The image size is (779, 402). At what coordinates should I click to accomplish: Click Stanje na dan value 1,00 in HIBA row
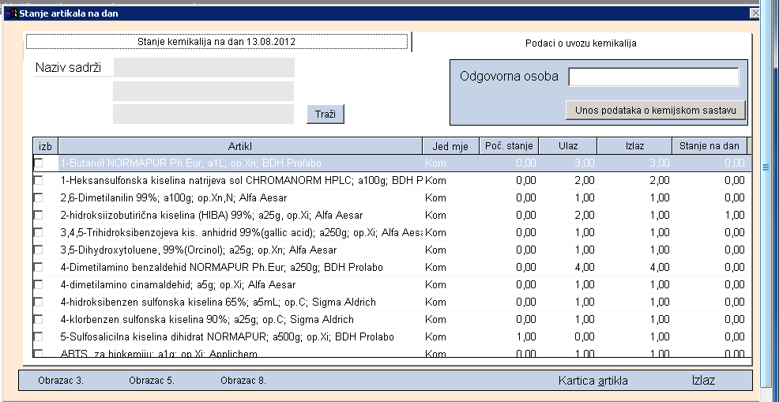[x=734, y=215]
